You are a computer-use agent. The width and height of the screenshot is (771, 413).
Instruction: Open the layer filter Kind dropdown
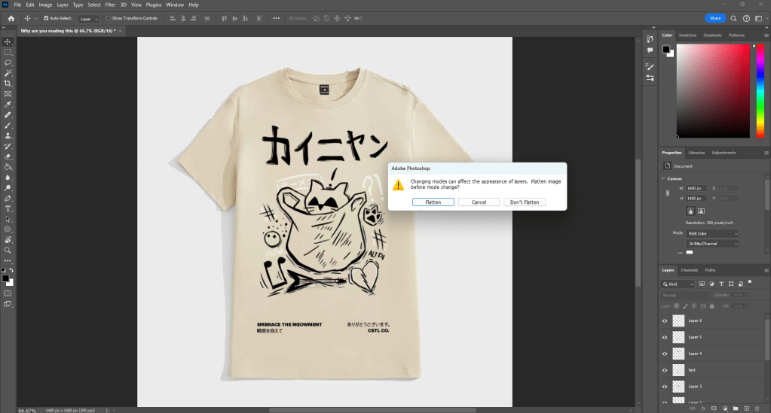[x=678, y=284]
